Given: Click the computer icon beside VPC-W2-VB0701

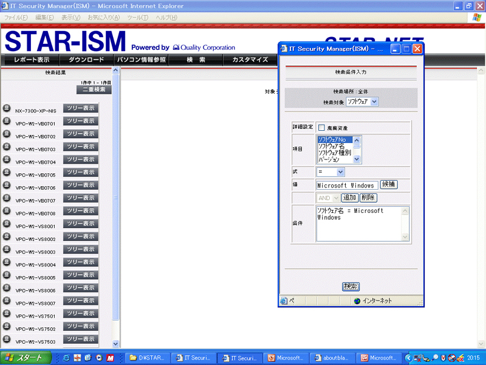Looking at the screenshot, I should click(x=7, y=121).
